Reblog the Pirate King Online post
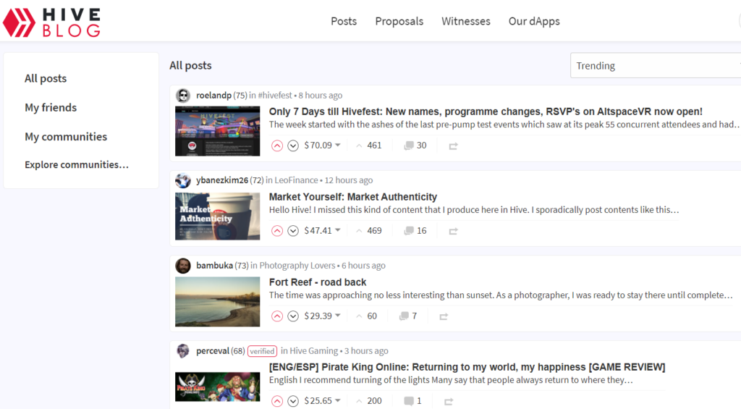This screenshot has height=409, width=741. (449, 402)
